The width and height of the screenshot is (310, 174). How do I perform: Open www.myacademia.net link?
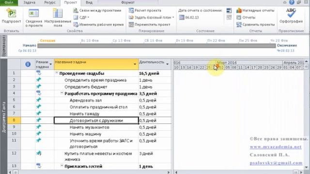[x=276, y=147]
